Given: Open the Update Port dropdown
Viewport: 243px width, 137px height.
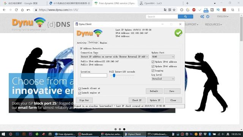Looking at the screenshot, I should (x=163, y=57).
